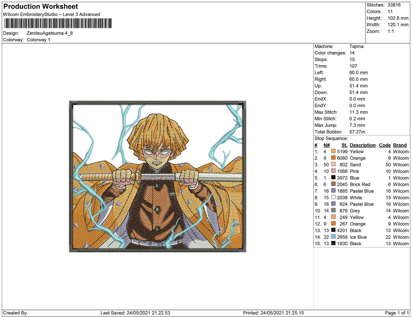Viewport: 412px width, 317px height.
Task: Click the 'Down:' label
Action: [x=321, y=92]
